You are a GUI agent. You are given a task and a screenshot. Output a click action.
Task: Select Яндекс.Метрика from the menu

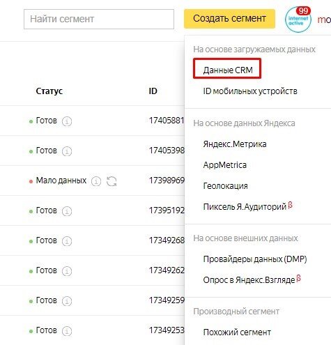point(235,144)
